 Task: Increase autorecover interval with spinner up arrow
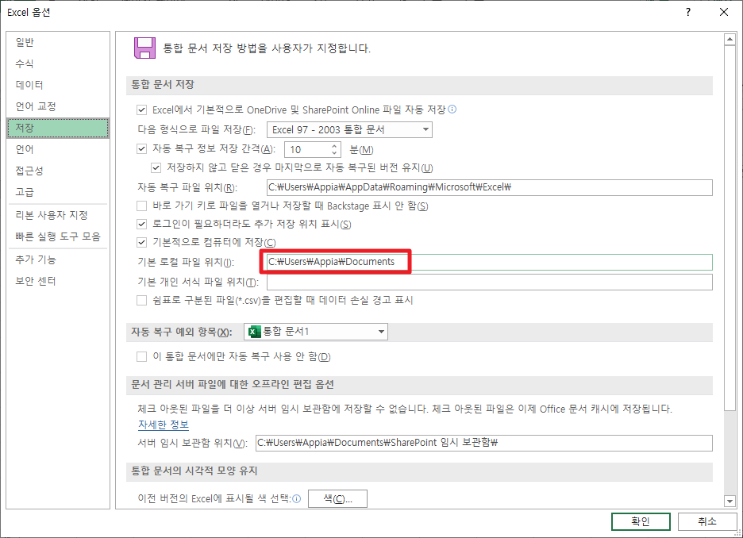[334, 146]
